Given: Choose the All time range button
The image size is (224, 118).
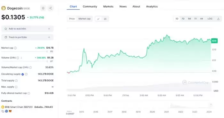Looking at the screenshot, I should [x=201, y=19].
